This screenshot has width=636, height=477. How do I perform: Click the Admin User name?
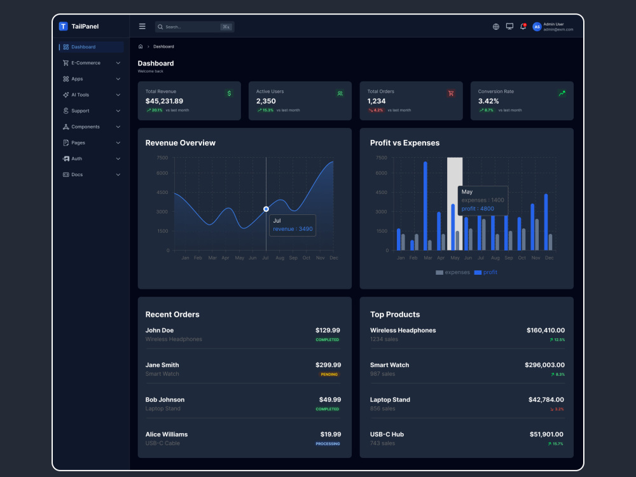(x=553, y=24)
